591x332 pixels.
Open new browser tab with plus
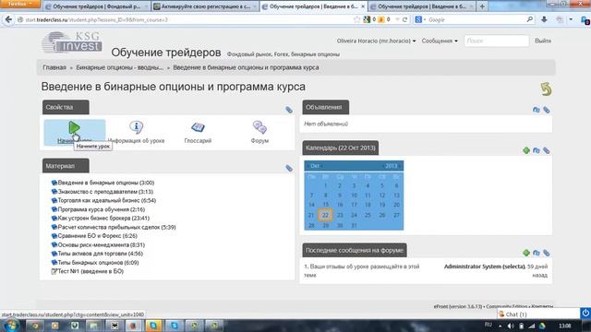(482, 6)
